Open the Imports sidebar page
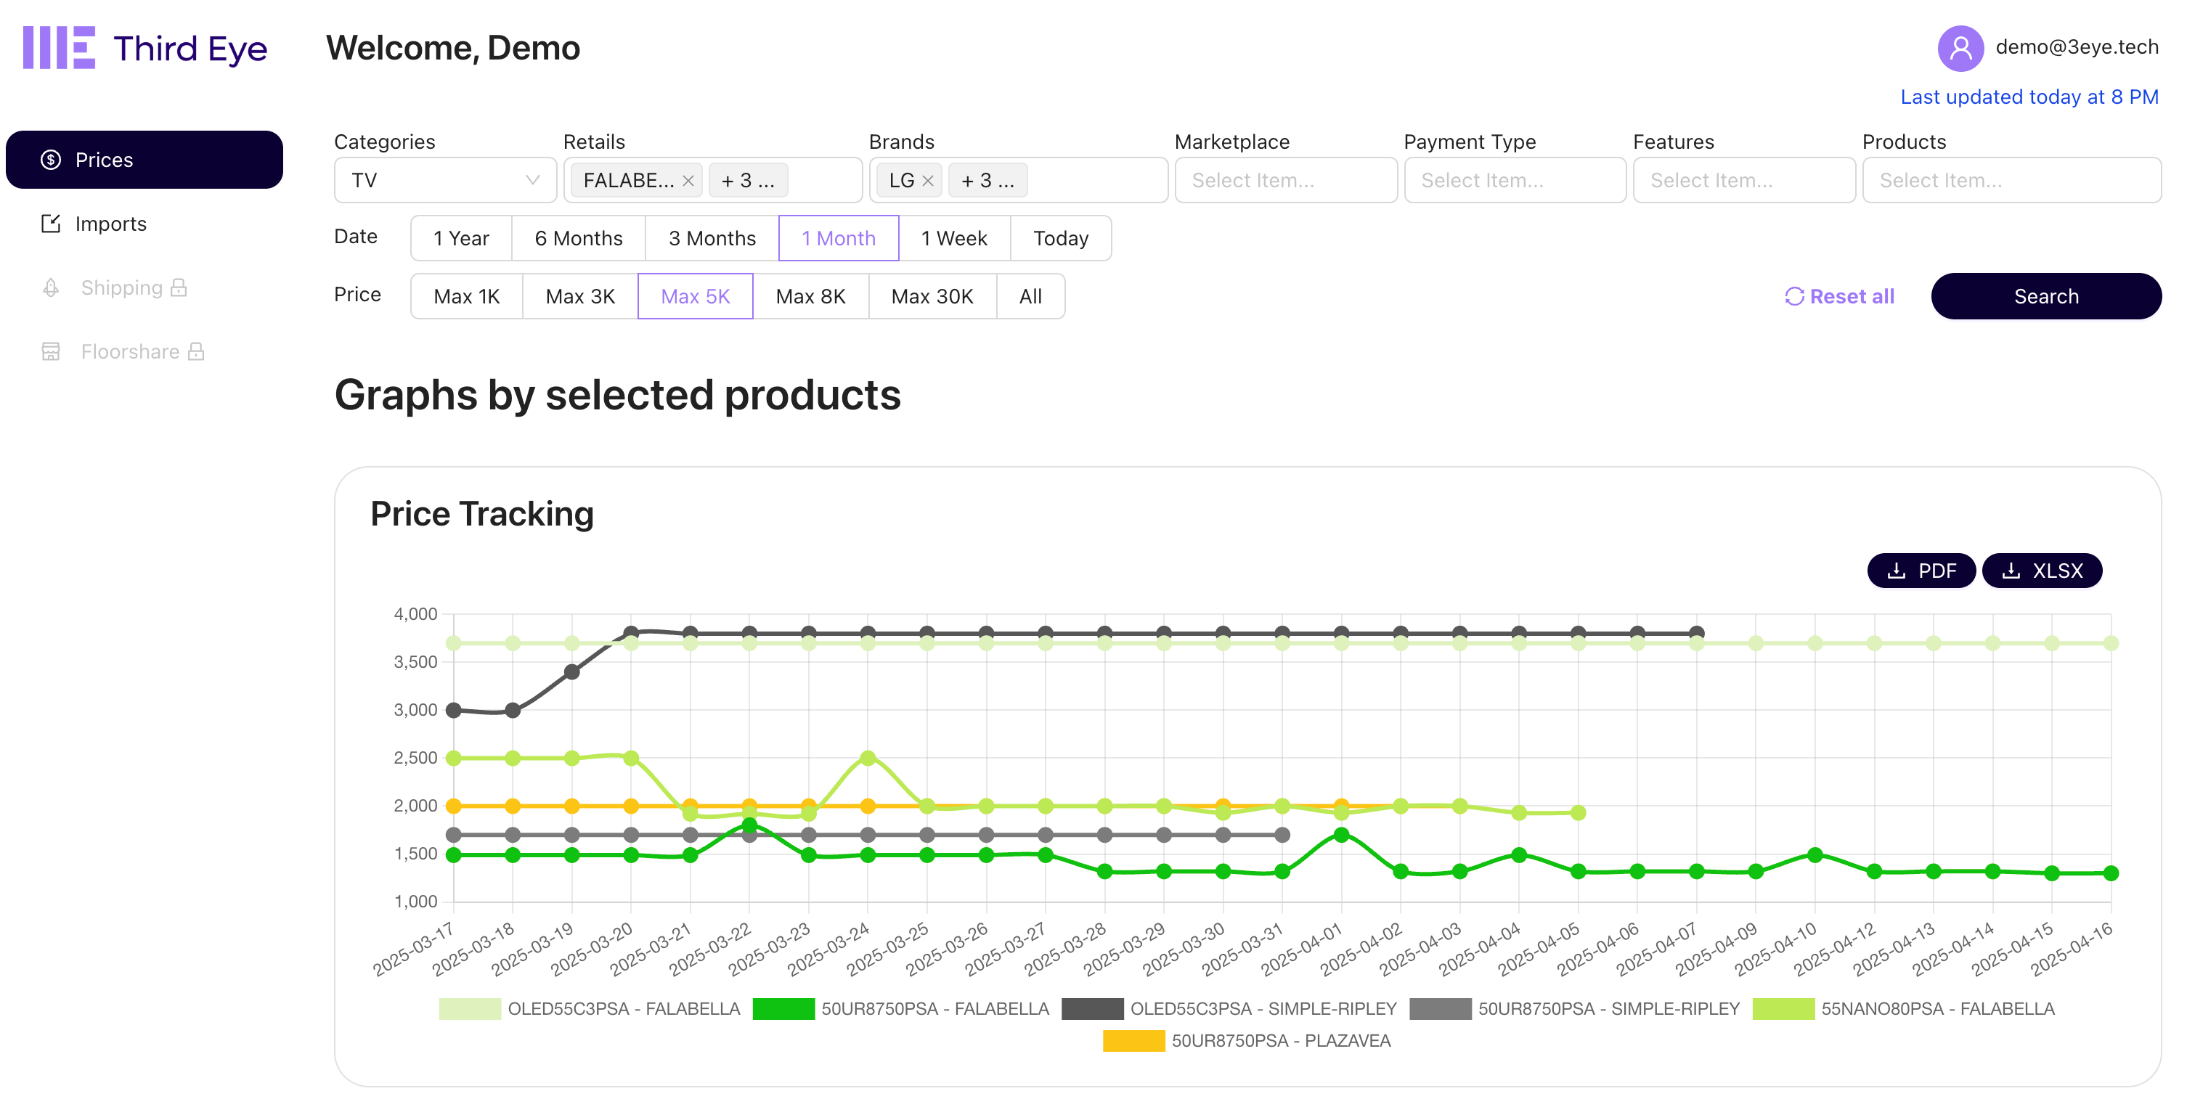 pyautogui.click(x=110, y=224)
